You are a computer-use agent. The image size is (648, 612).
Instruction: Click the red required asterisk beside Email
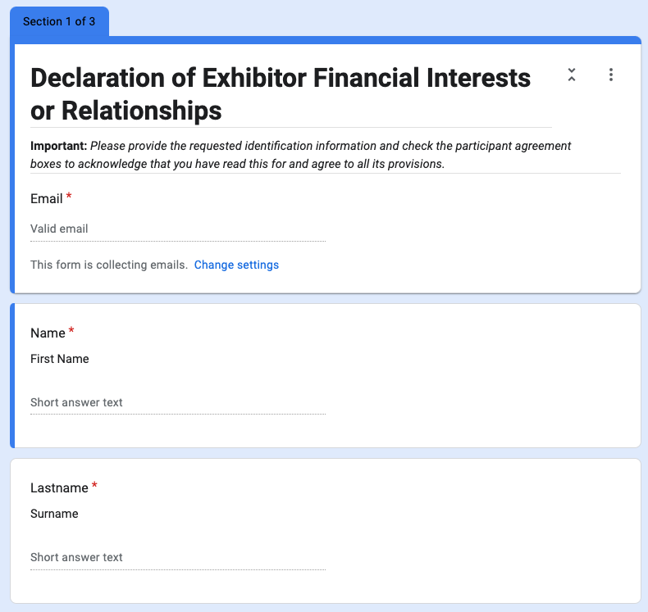[x=69, y=197]
